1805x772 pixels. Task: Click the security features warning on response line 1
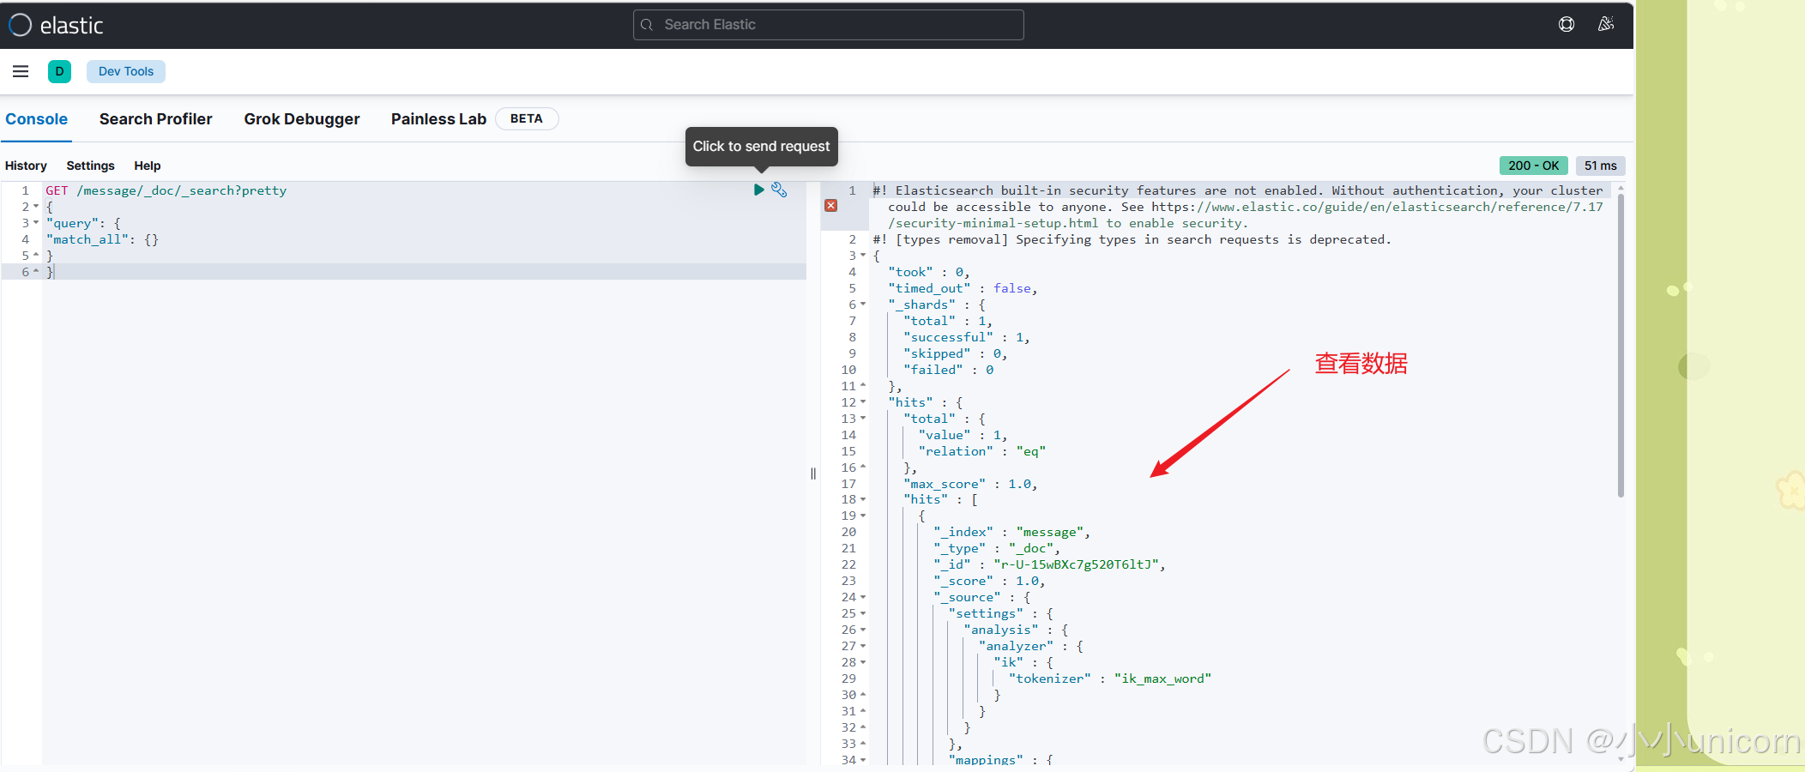(1238, 207)
